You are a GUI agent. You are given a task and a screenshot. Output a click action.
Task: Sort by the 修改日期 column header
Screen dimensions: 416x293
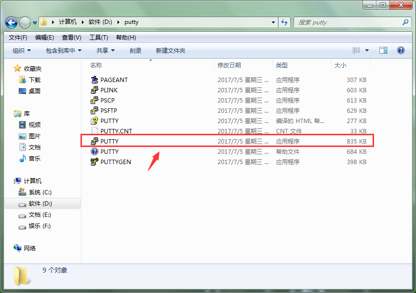click(x=229, y=65)
